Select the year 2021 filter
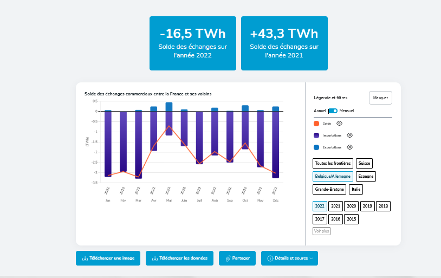 [335, 206]
